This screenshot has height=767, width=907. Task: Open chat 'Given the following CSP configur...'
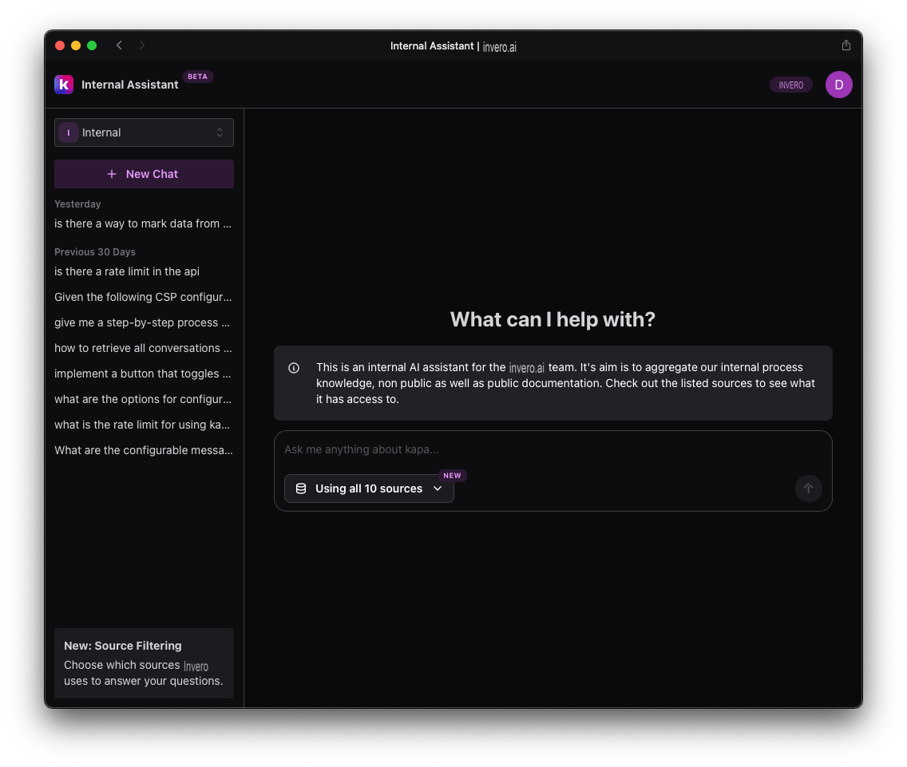tap(143, 297)
